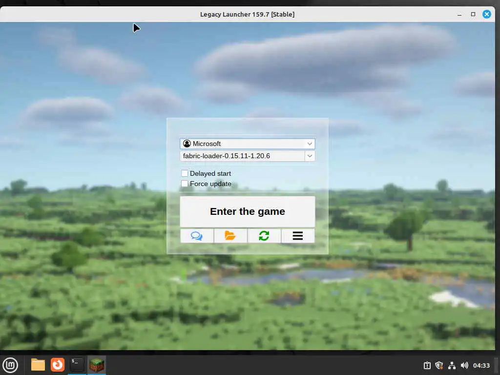Screen dimensions: 500x375
Task: Close the Legacy Launcher window
Action: [x=487, y=14]
